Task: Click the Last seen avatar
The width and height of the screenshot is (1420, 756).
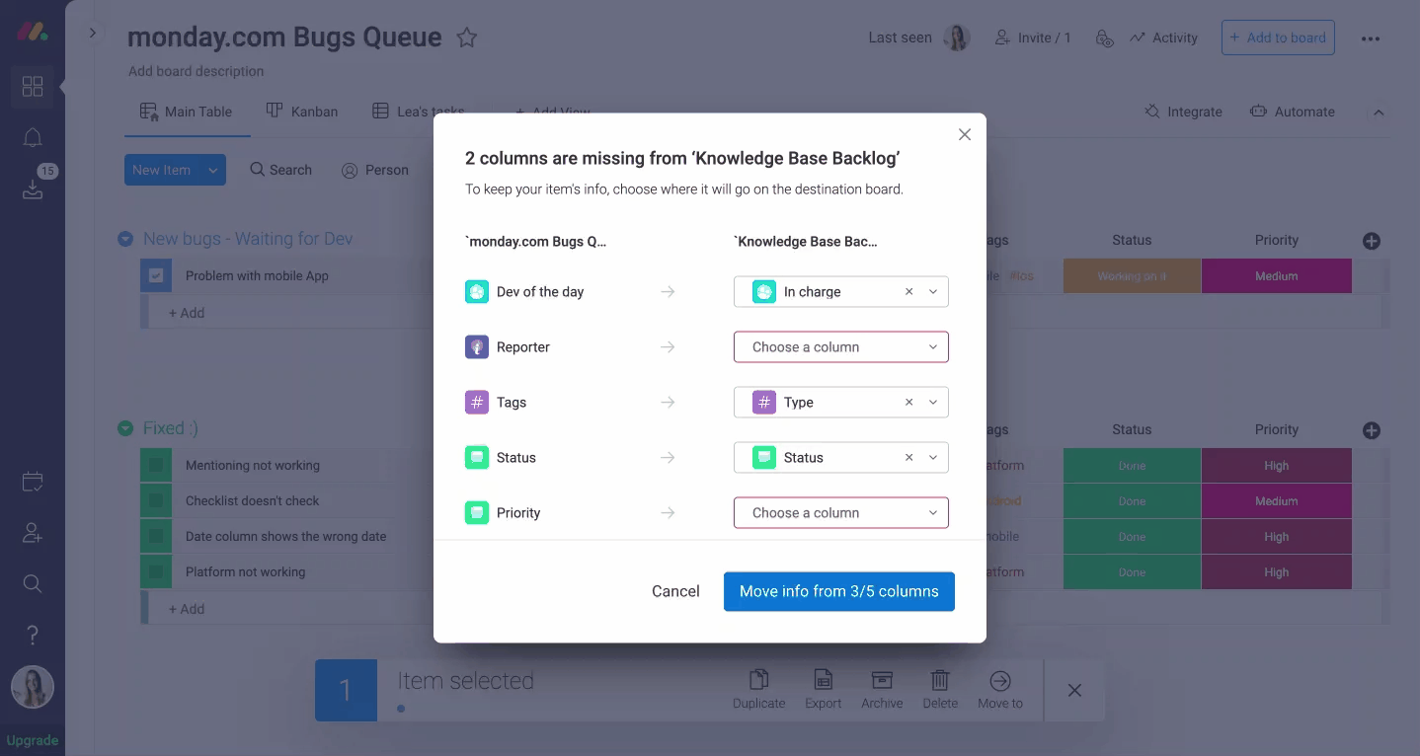Action: point(956,38)
